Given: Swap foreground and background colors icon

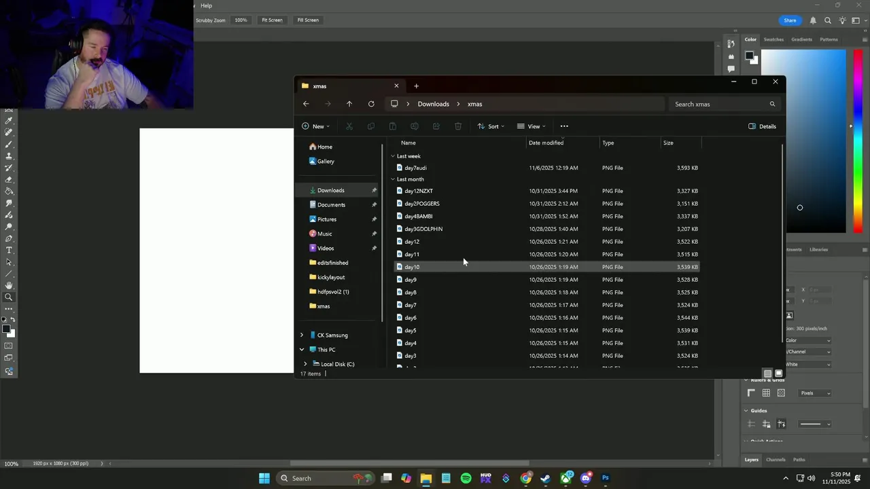Looking at the screenshot, I should point(12,319).
